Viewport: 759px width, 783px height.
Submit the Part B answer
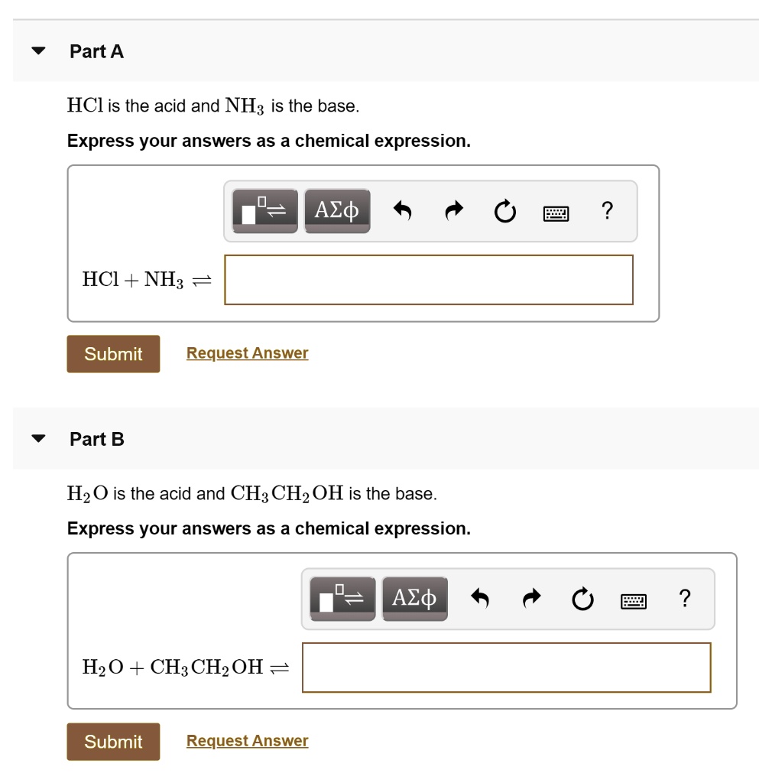coord(113,742)
